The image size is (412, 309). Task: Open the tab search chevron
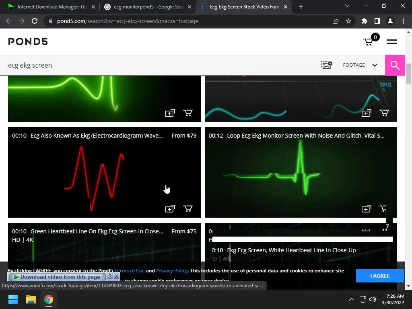pos(347,6)
